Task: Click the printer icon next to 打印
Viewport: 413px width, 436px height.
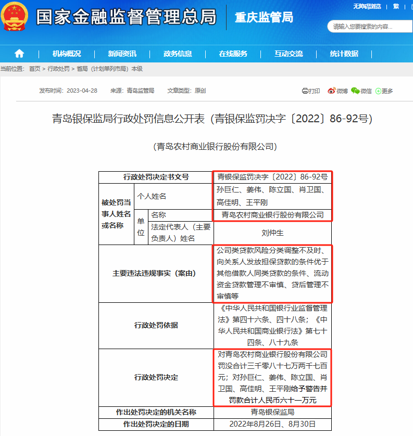Action: pyautogui.click(x=305, y=91)
